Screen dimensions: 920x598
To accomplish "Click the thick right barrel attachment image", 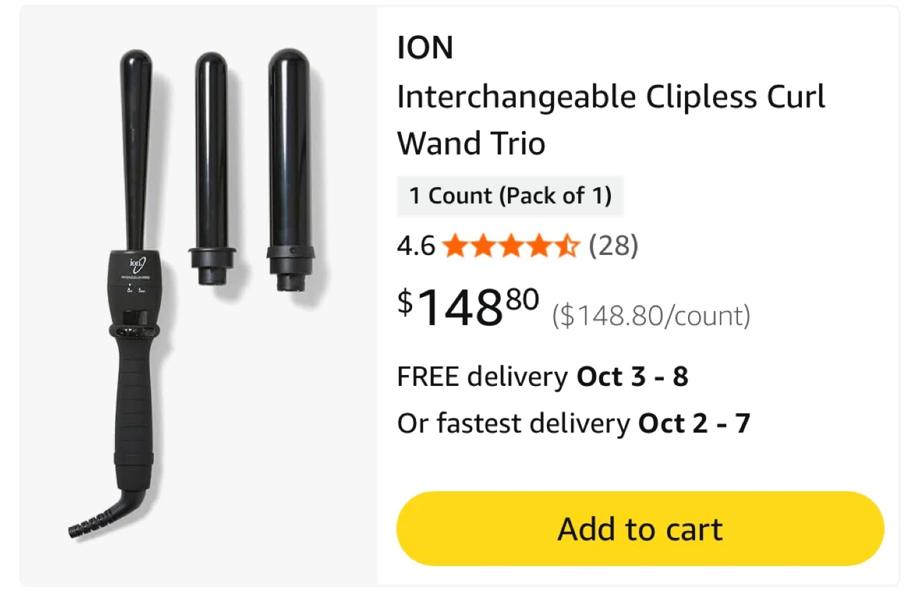I will (x=291, y=169).
